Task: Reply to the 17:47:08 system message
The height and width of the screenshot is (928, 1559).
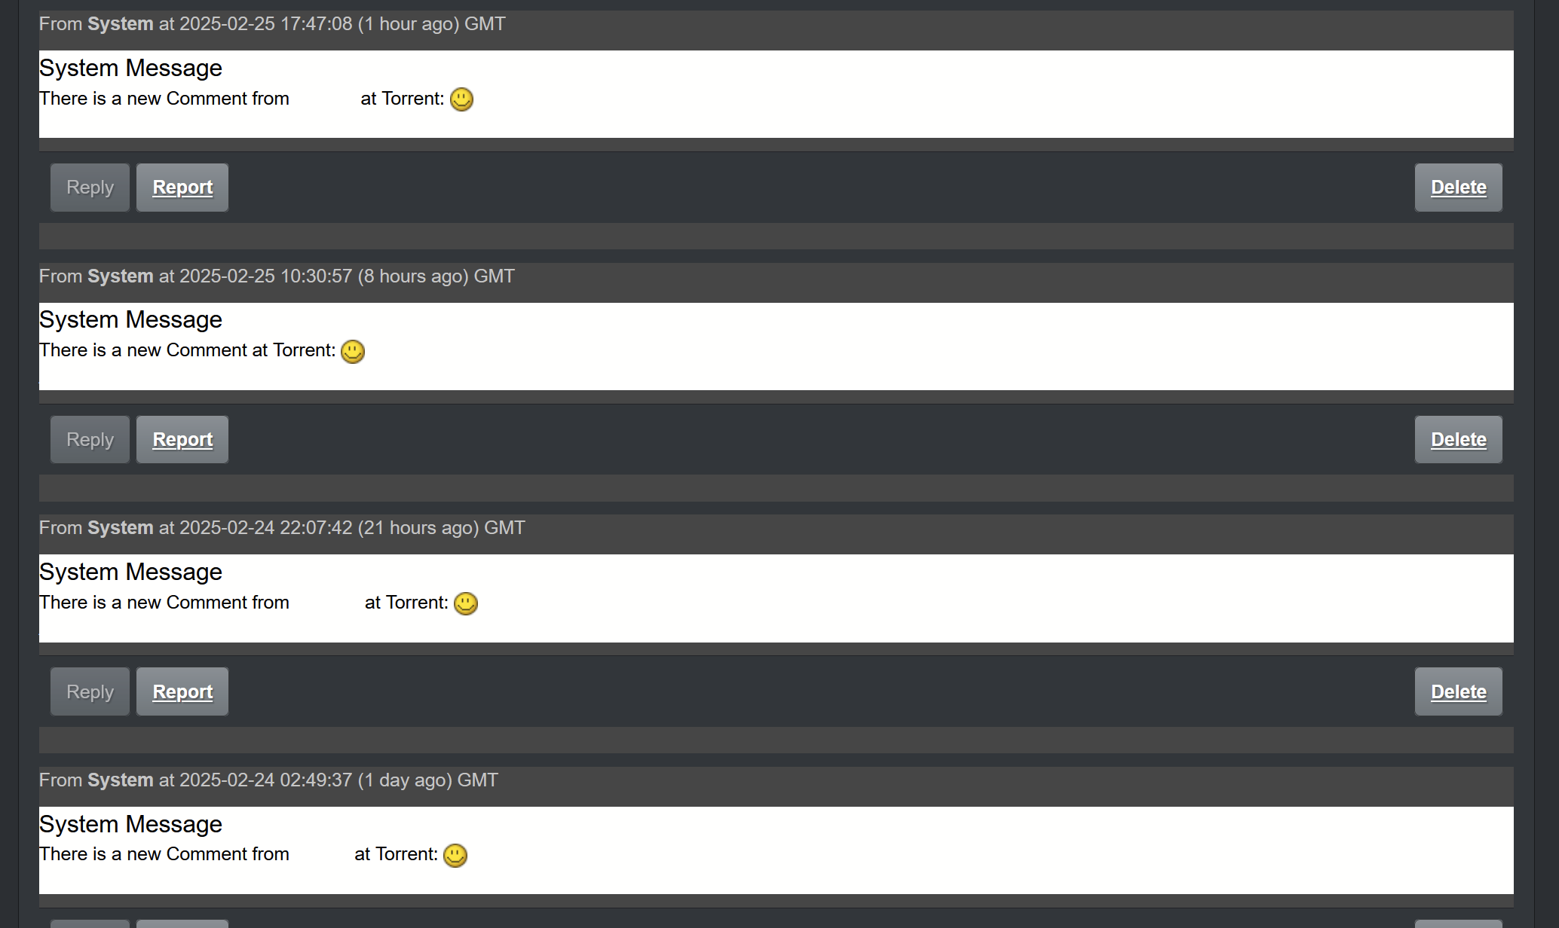Action: click(x=90, y=188)
